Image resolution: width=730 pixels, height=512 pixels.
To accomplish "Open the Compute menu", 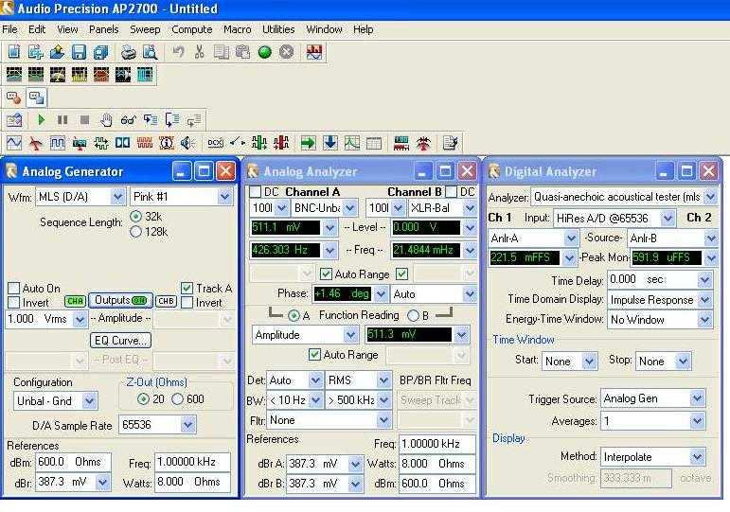I will [x=192, y=29].
